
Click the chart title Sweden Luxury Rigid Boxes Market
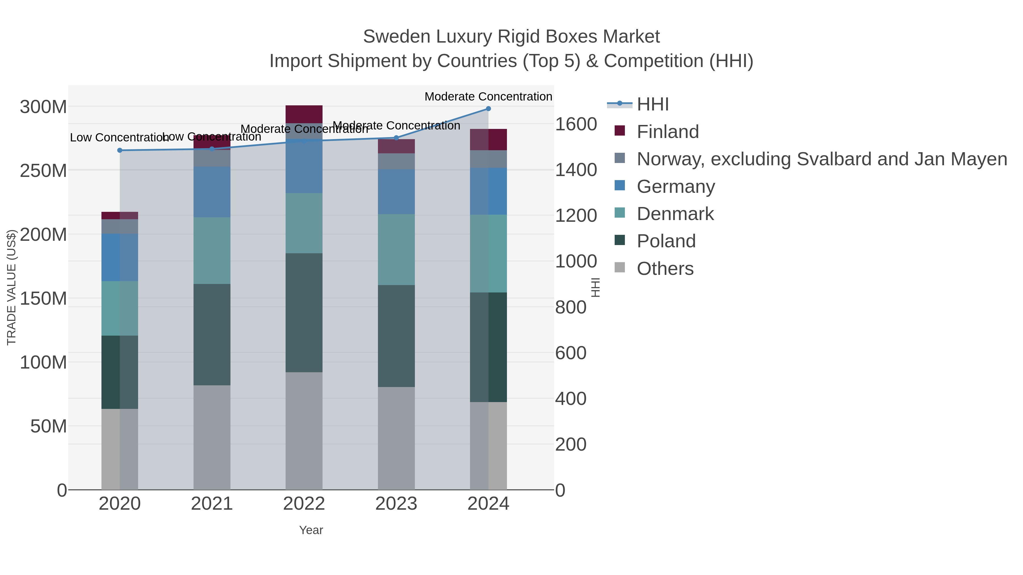point(511,37)
